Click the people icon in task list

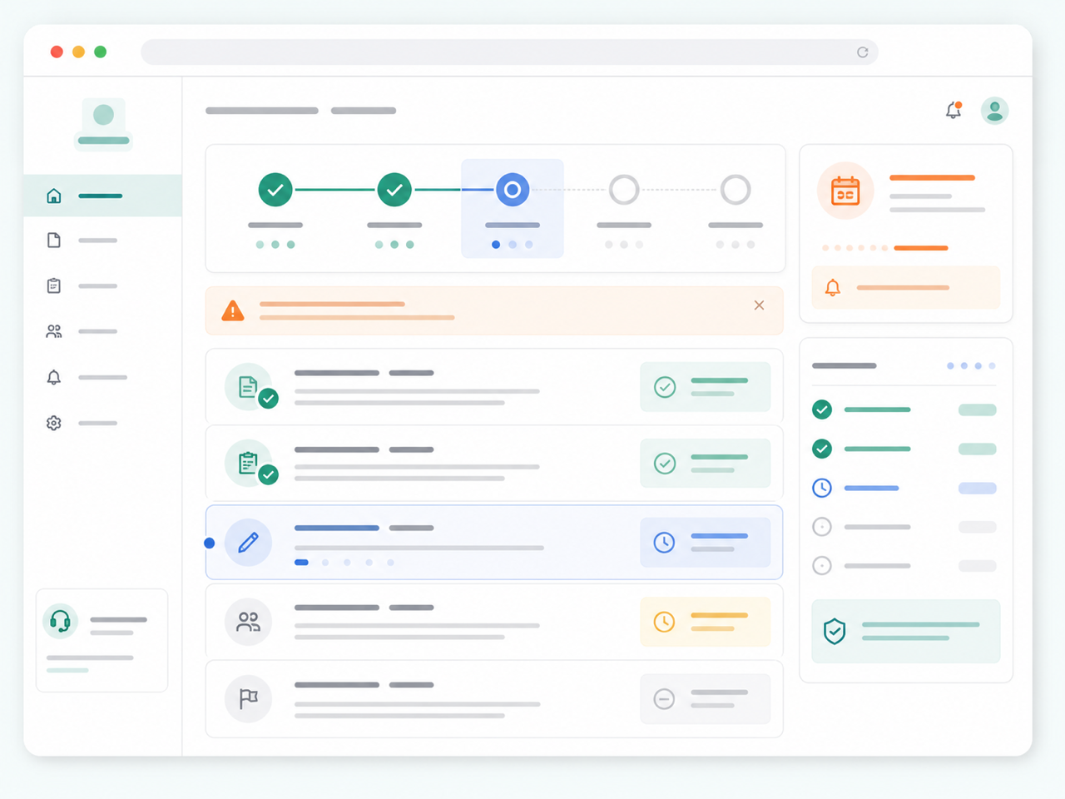point(248,622)
